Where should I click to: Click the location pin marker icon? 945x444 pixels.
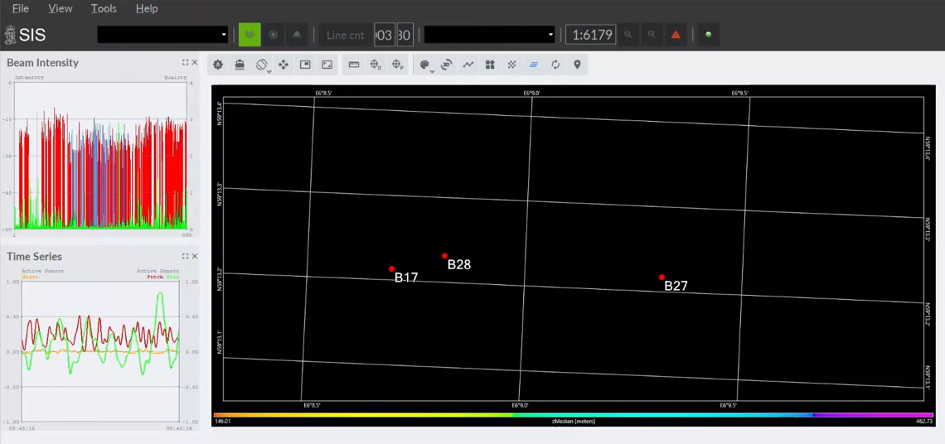pyautogui.click(x=577, y=65)
